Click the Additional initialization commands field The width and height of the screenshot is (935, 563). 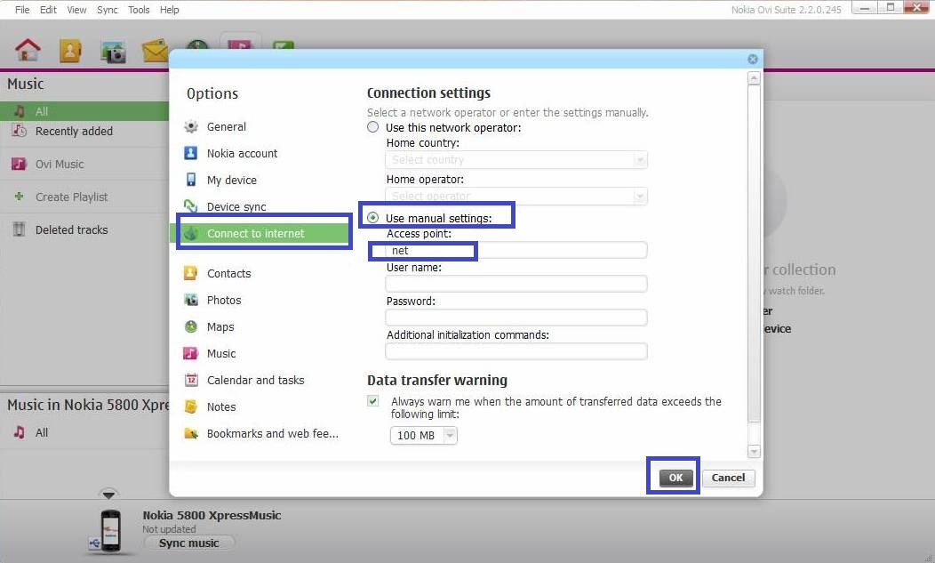pos(516,351)
